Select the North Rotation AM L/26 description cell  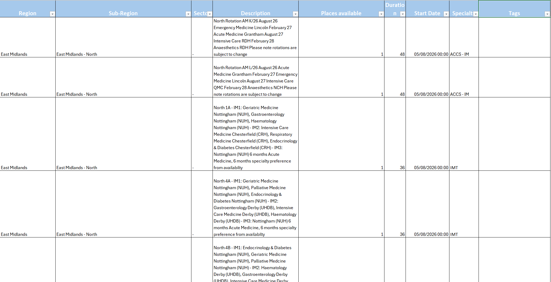coord(255,81)
